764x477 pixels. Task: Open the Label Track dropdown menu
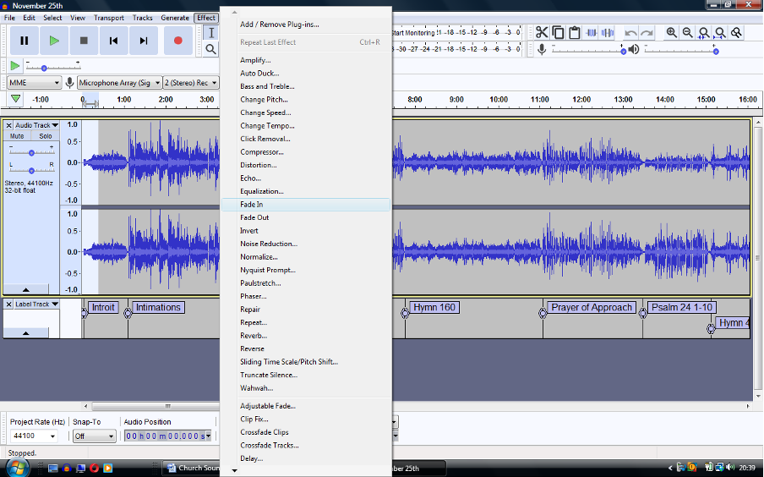point(36,304)
